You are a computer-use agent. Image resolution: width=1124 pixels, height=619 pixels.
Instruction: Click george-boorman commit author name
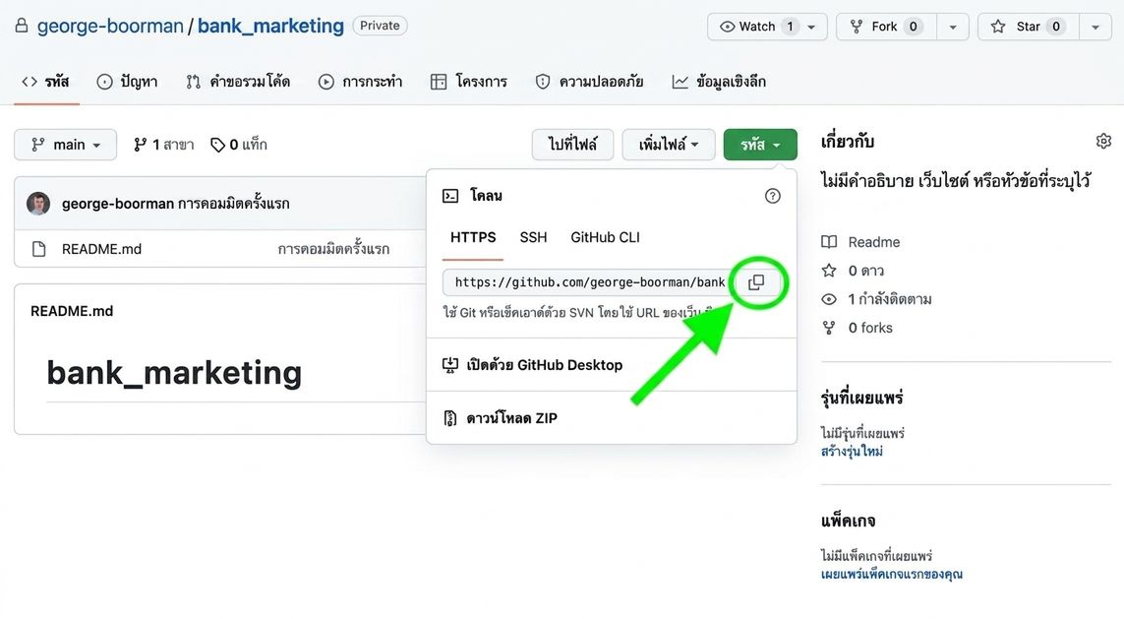[x=118, y=204]
